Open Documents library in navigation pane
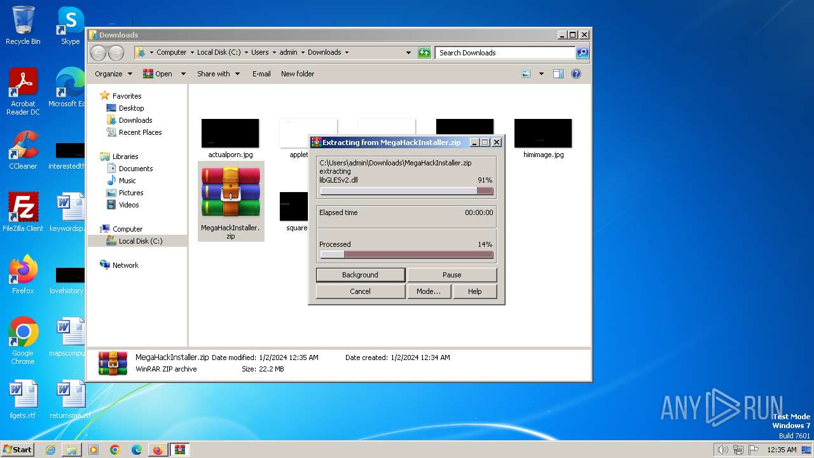Screen dimensions: 814x458 coord(135,169)
